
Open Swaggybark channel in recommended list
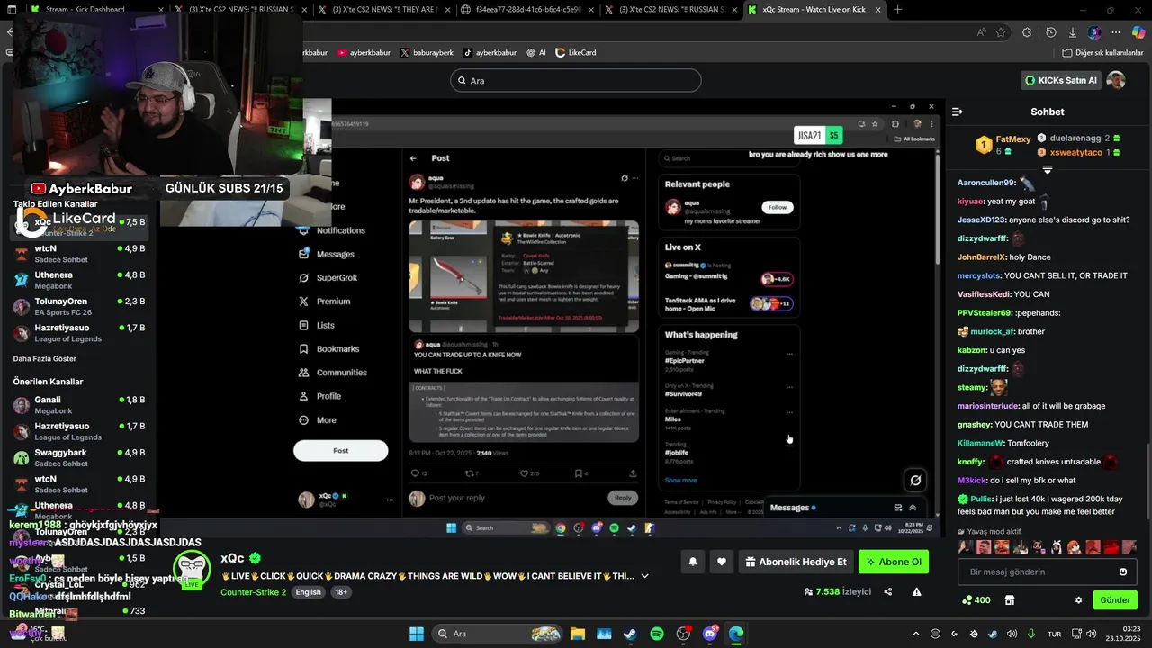pyautogui.click(x=79, y=457)
